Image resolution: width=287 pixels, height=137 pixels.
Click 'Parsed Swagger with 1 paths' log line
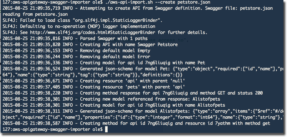click(x=75, y=39)
